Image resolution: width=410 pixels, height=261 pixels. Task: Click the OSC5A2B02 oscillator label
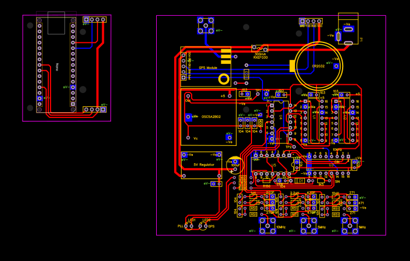tap(211, 117)
